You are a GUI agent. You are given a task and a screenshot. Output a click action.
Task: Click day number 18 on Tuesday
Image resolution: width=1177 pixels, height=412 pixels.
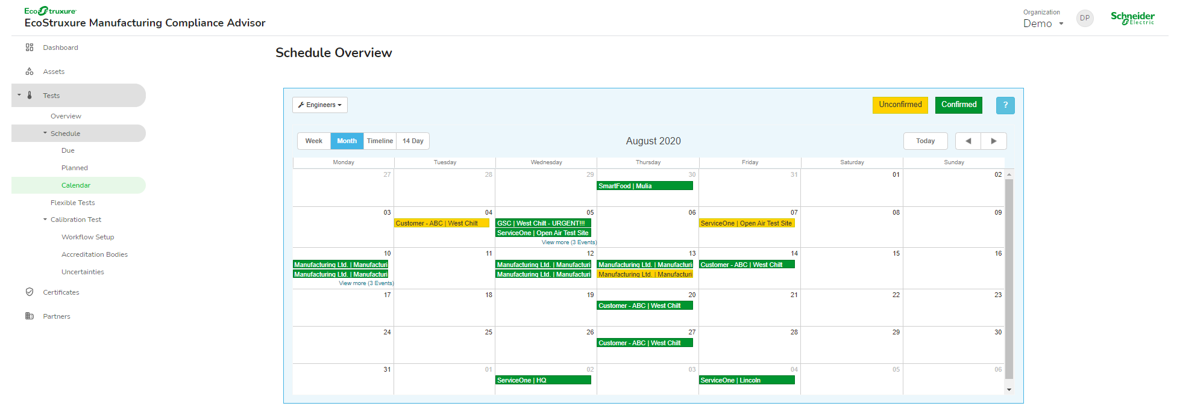(488, 295)
